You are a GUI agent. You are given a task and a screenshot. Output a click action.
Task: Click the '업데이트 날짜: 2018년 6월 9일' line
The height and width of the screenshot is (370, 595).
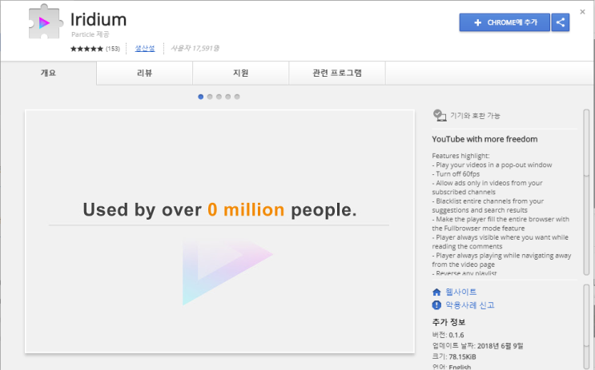point(477,346)
